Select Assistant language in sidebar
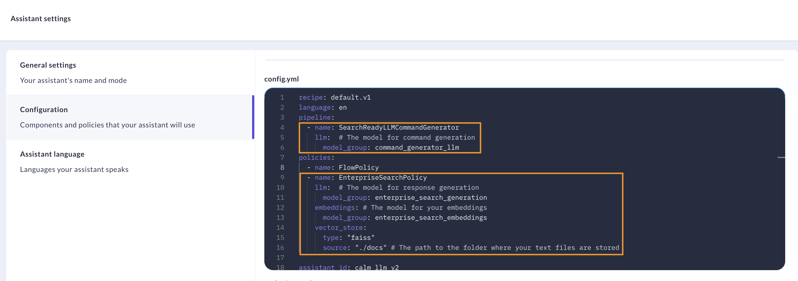 click(52, 154)
